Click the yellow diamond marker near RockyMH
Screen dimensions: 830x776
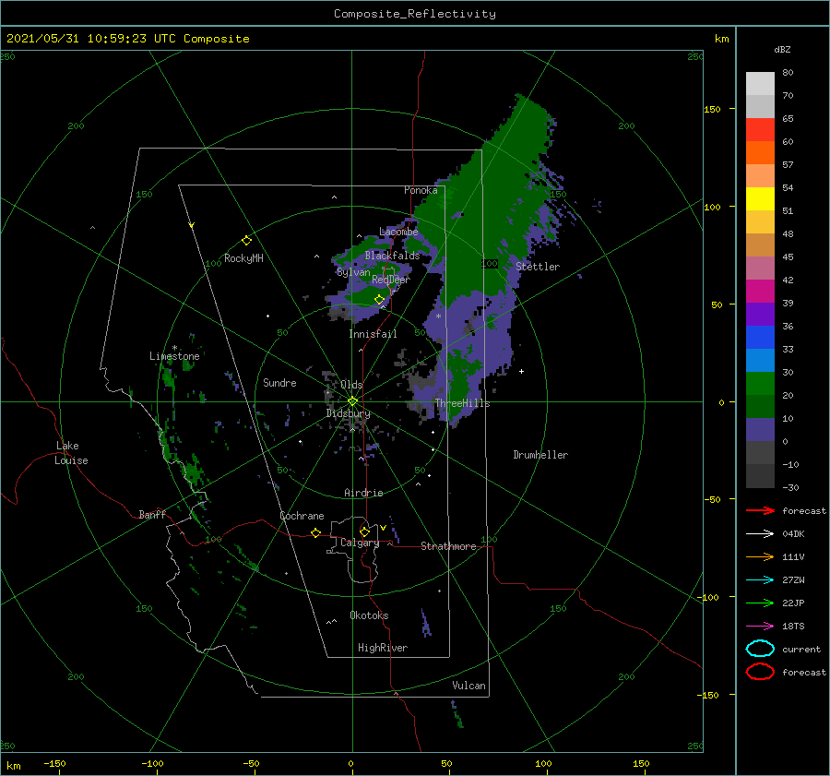[x=246, y=241]
